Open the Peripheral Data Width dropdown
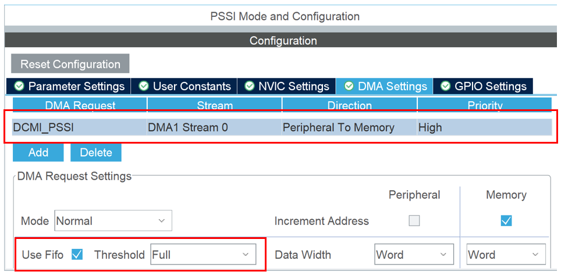This screenshot has height=275, width=561. pyautogui.click(x=414, y=255)
